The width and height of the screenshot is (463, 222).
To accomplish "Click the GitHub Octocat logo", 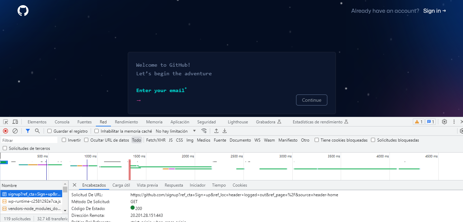I will [x=23, y=11].
